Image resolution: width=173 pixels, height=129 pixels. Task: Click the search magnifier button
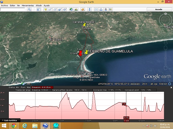point(29,9)
